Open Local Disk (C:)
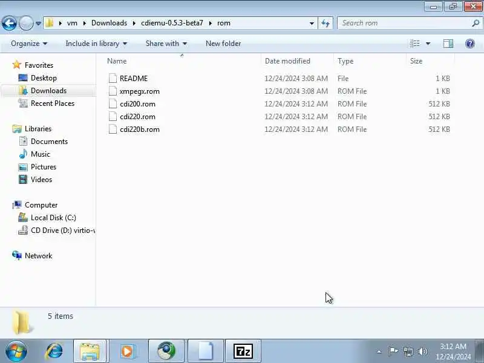The image size is (484, 363). pyautogui.click(x=53, y=218)
